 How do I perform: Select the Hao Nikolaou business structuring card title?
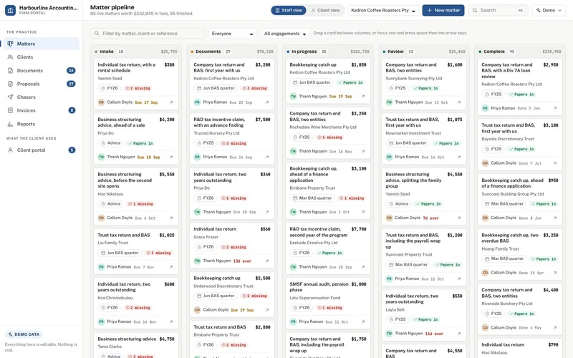point(125,180)
